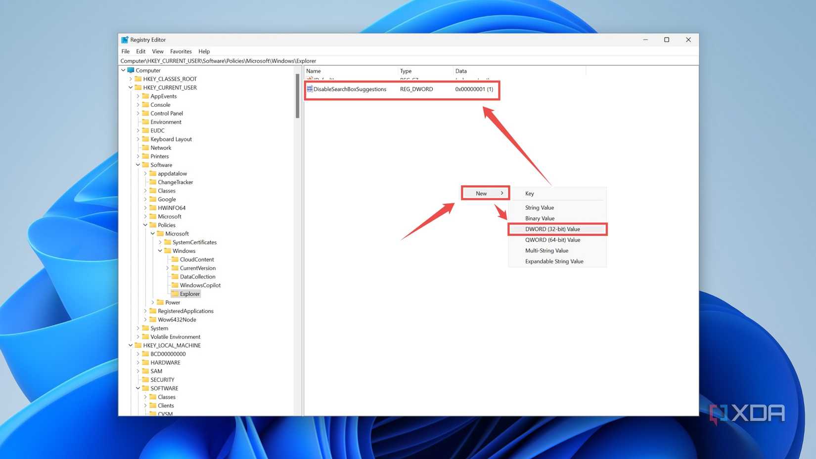The height and width of the screenshot is (459, 816).
Task: Choose String Value from submenu
Action: point(557,208)
